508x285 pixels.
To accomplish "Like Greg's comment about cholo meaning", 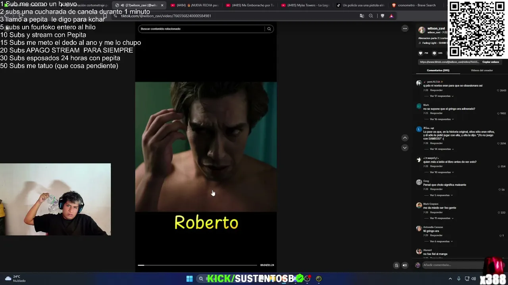I will point(500,190).
